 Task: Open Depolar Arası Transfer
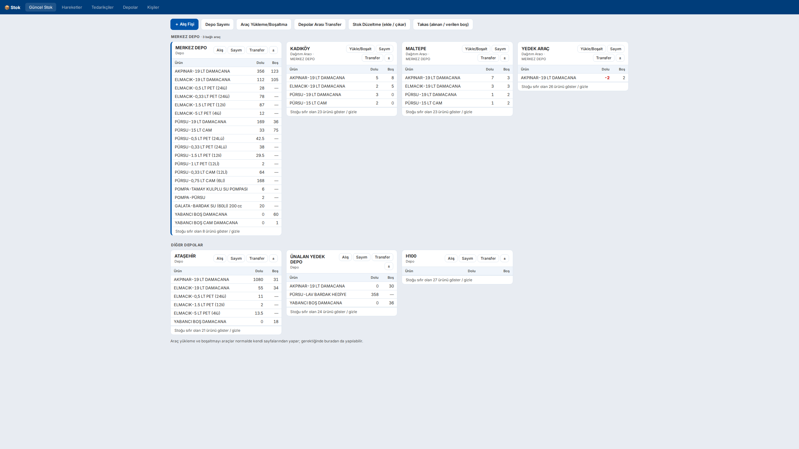(320, 24)
